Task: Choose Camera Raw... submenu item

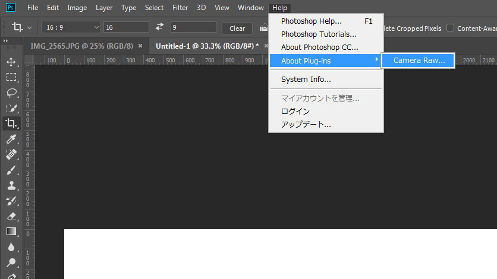Action: coord(419,61)
